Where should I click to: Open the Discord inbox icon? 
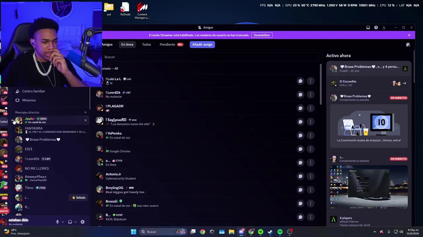(x=368, y=28)
